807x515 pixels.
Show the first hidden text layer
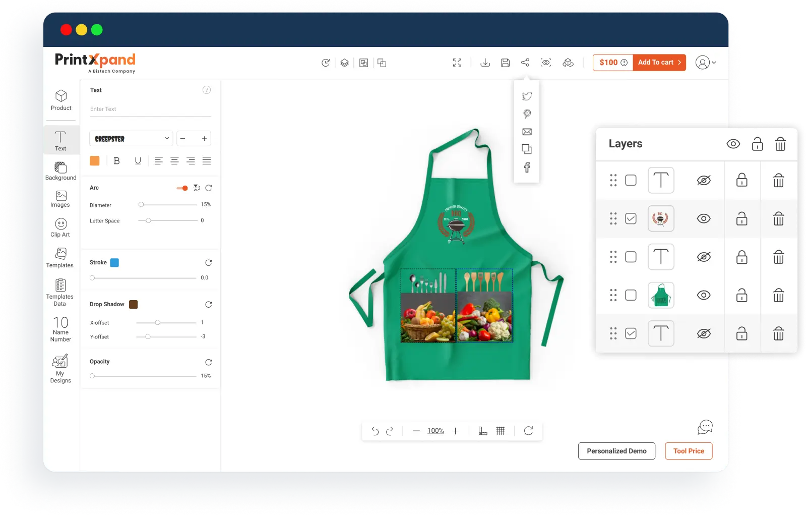[x=704, y=180]
